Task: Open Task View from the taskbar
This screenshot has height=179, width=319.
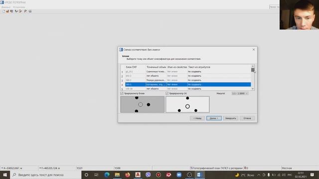Action: click(x=96, y=175)
